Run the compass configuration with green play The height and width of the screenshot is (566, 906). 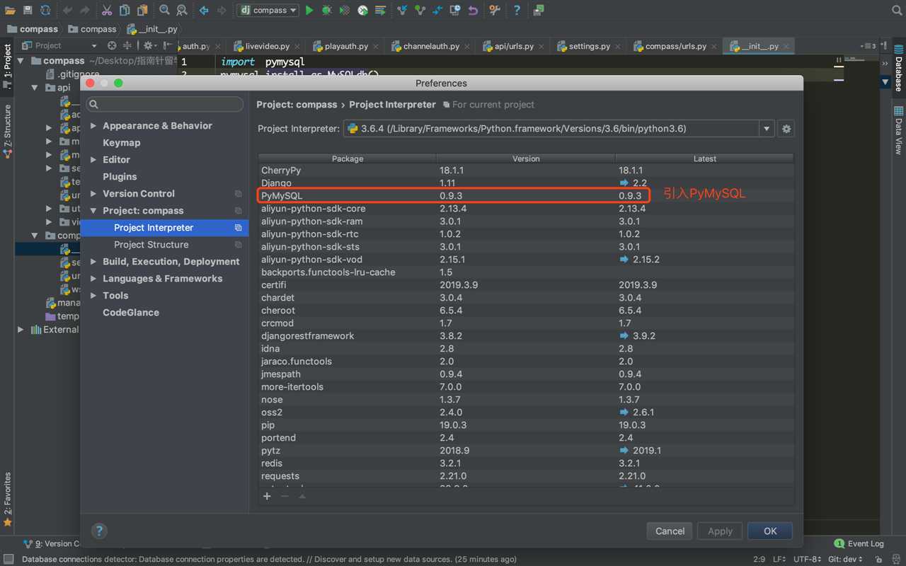pos(309,10)
